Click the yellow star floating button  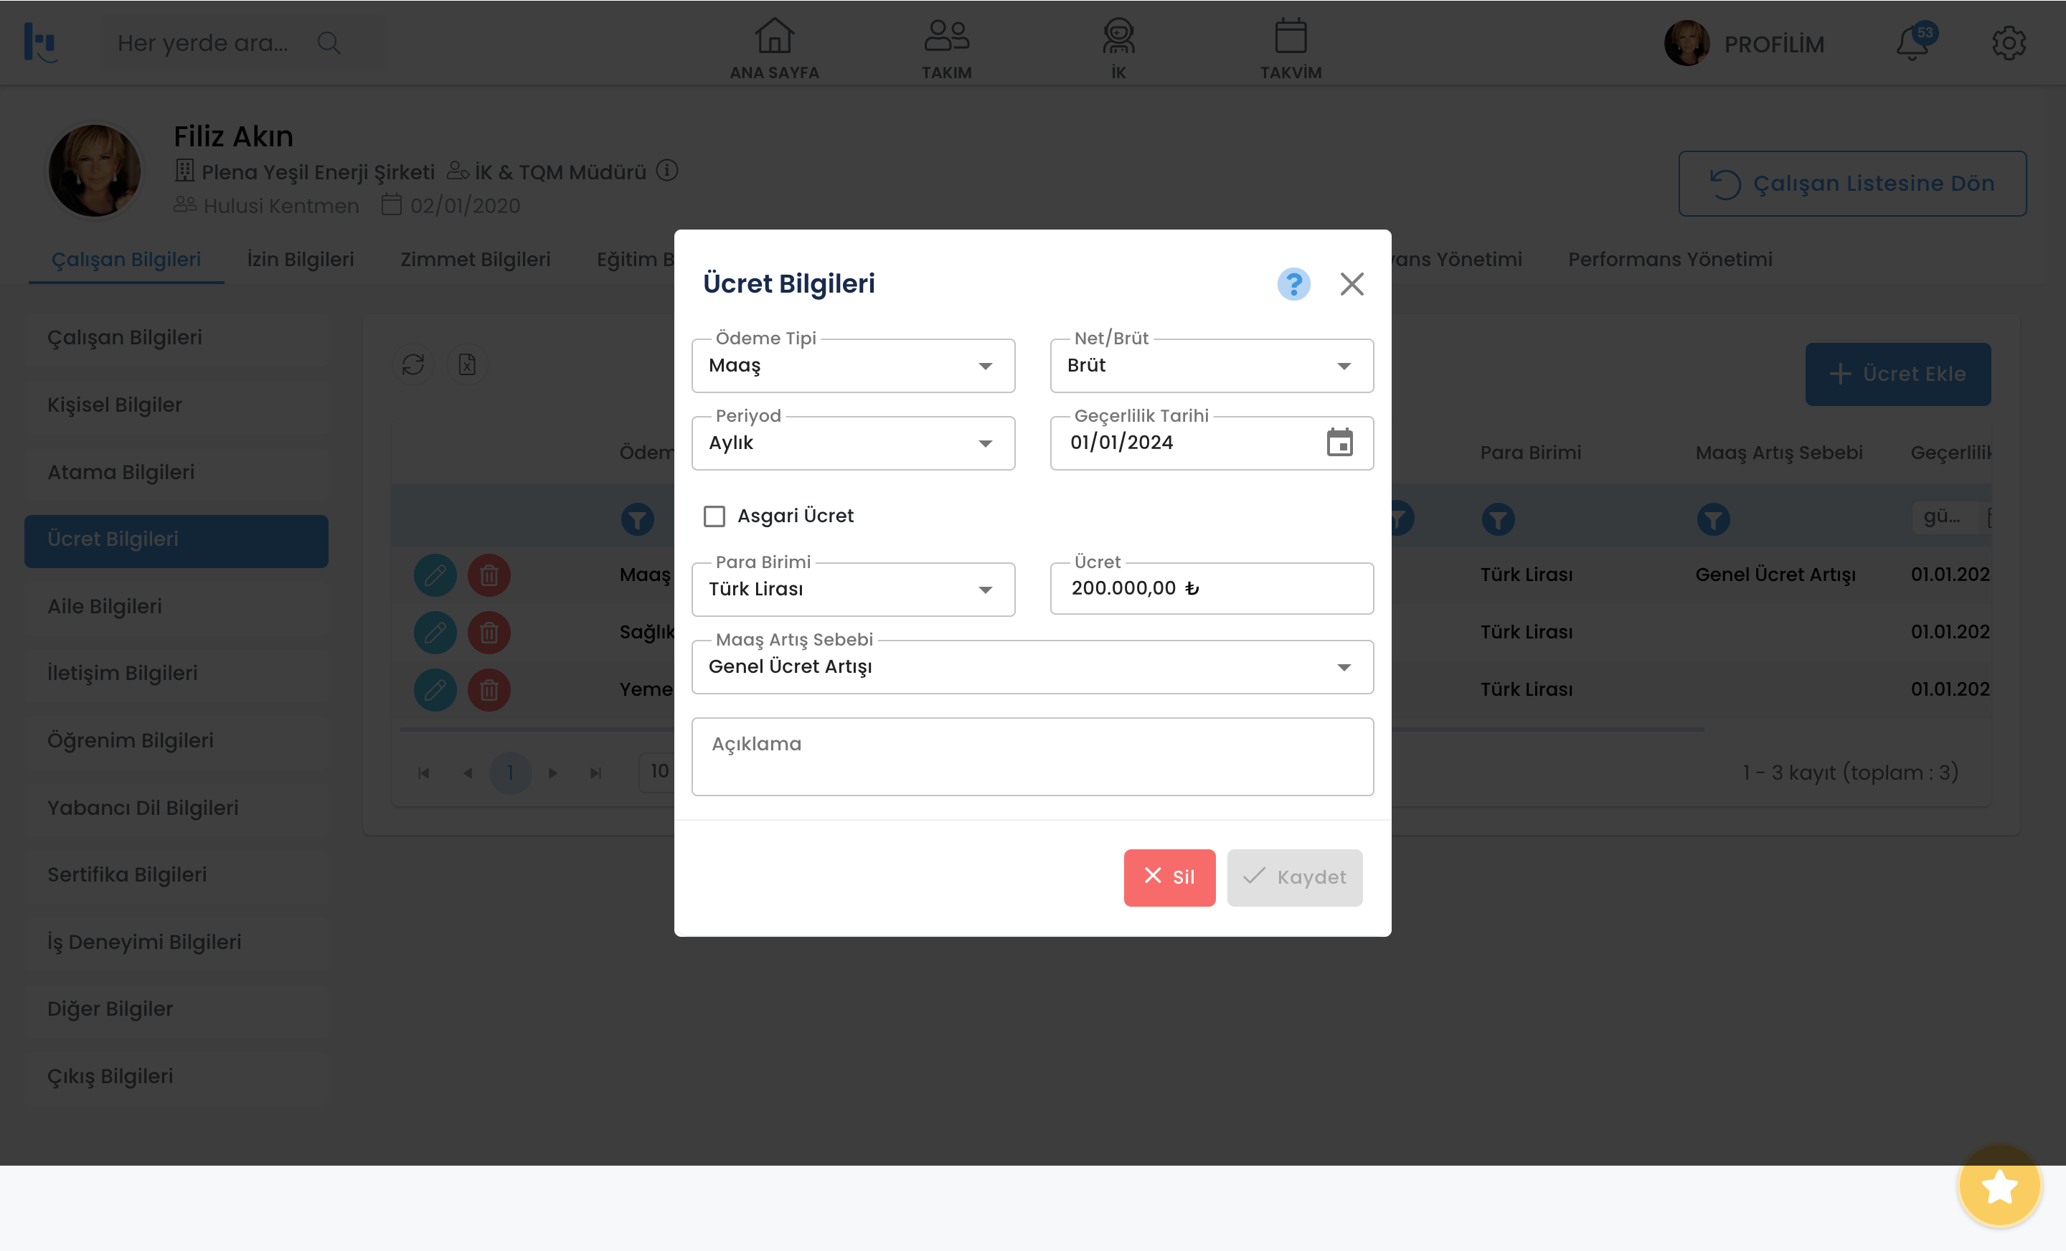[1999, 1186]
